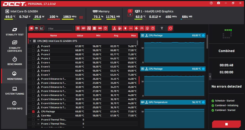Collapse the CPU [#0] Intel Core i5-12450H group
The width and height of the screenshot is (245, 130).
click(x=30, y=41)
